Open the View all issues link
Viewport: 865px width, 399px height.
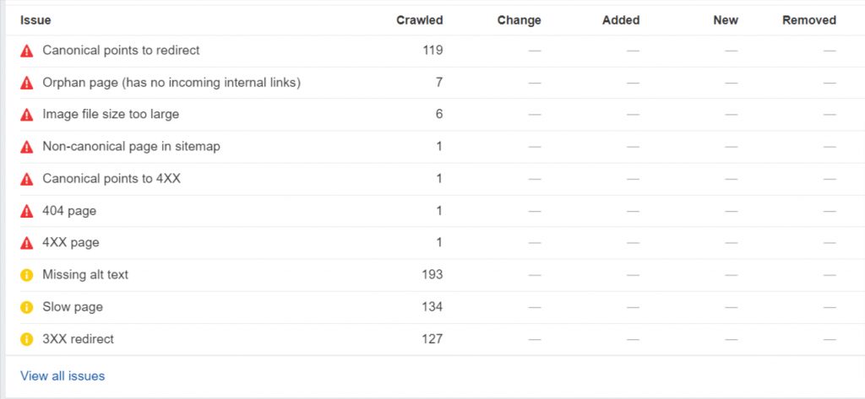click(63, 376)
